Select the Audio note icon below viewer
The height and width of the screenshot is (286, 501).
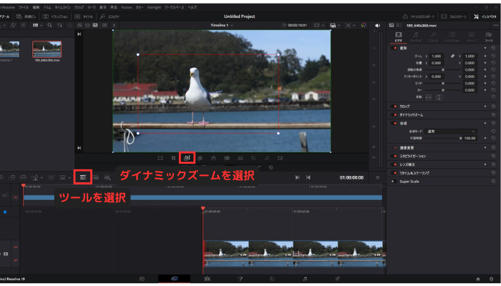pos(267,158)
